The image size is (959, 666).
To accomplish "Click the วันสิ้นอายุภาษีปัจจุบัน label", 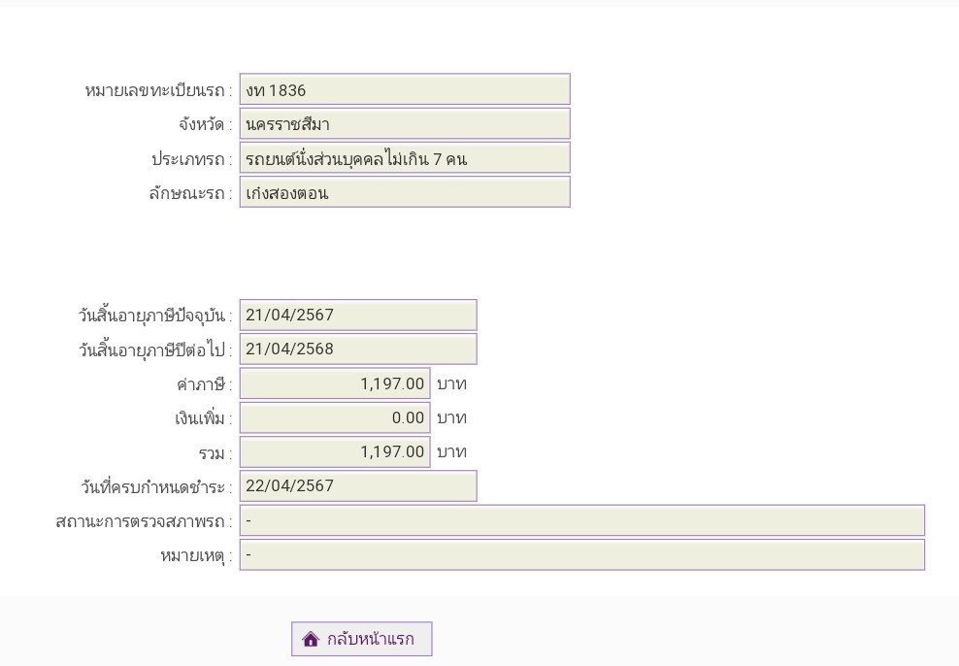I will coord(155,316).
